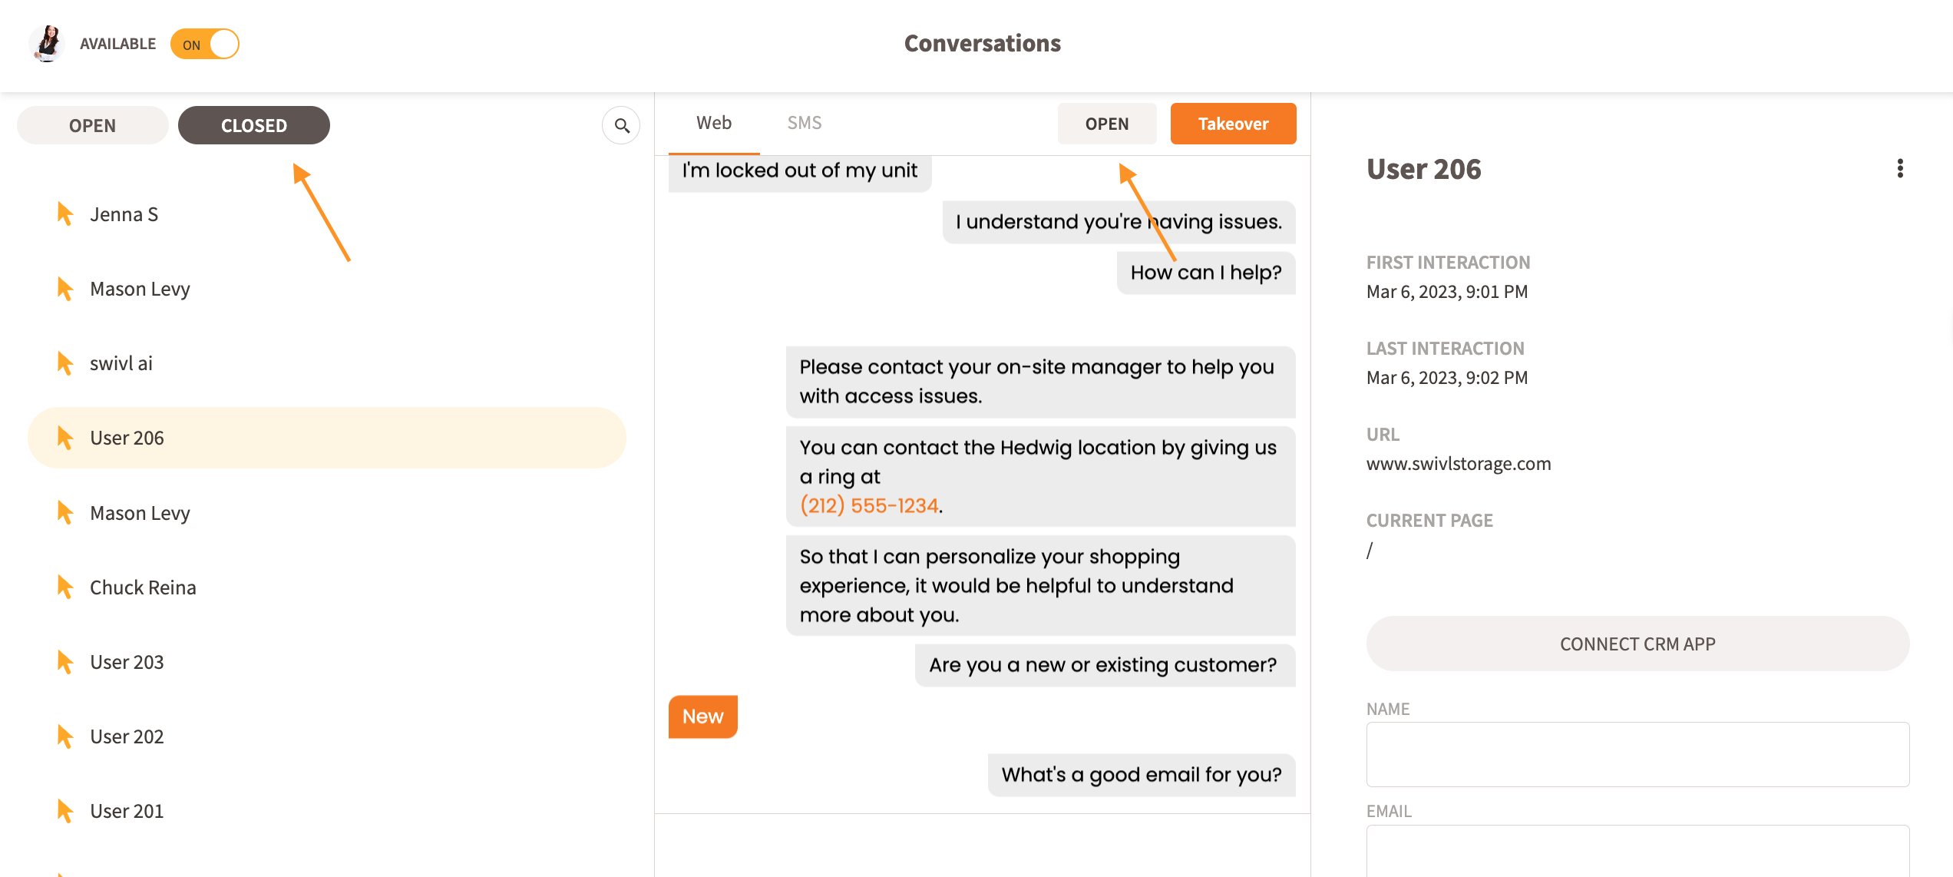
Task: Click the (212) 555-1234 phone link
Action: pos(869,505)
